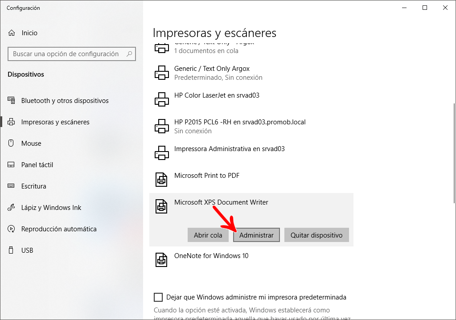Click the search magnifier icon
This screenshot has width=456, height=320.
coord(129,54)
